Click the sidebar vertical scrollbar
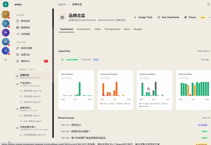The width and height of the screenshot is (211, 145). pyautogui.click(x=53, y=73)
